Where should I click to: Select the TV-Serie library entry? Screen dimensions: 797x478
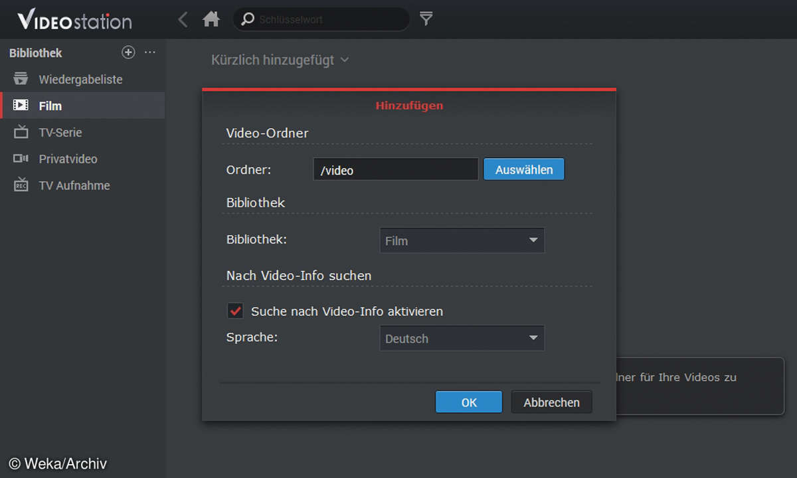coord(82,132)
